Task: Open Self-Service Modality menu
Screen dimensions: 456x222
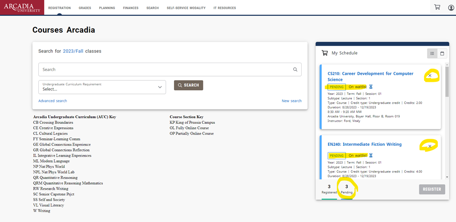Action: click(186, 8)
